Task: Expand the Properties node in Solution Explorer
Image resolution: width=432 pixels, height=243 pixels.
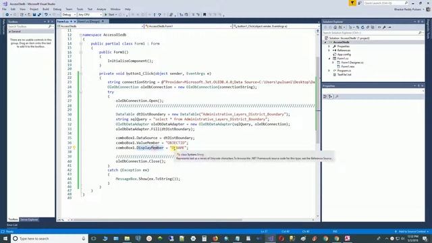Action: 329,47
